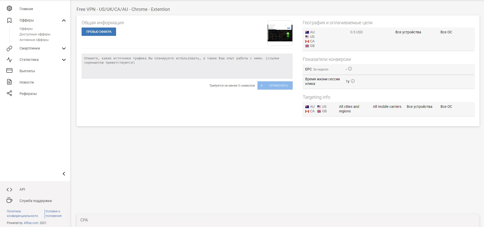Click the info icon next to 1y

(x=353, y=81)
